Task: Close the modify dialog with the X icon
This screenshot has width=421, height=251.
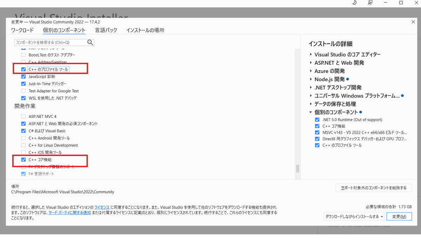Action: pyautogui.click(x=413, y=22)
